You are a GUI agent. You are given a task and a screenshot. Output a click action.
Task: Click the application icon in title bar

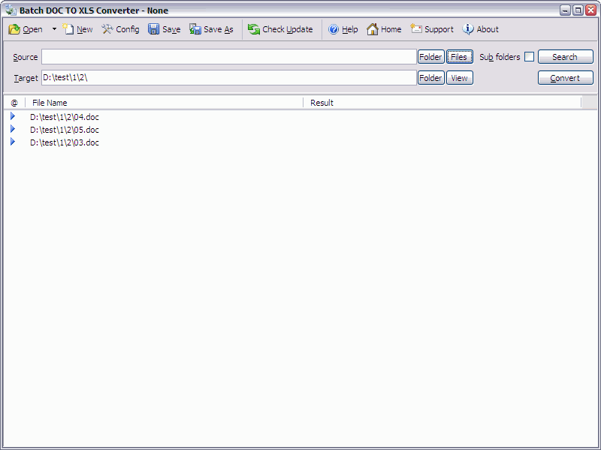(11, 10)
